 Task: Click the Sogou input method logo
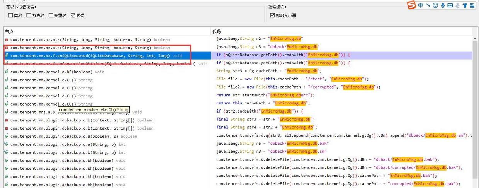click(412, 5)
